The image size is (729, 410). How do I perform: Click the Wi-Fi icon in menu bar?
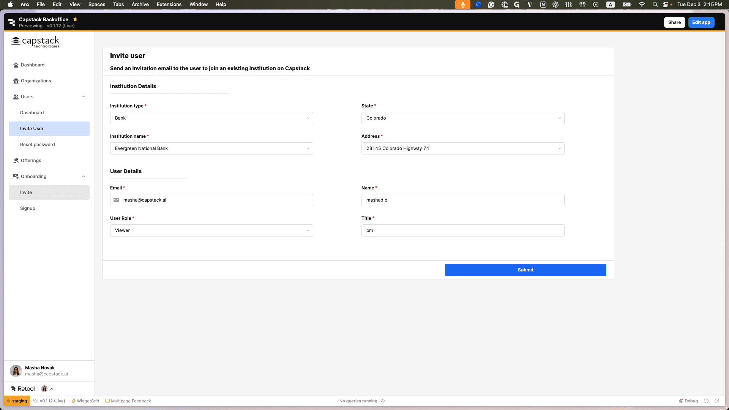(642, 5)
